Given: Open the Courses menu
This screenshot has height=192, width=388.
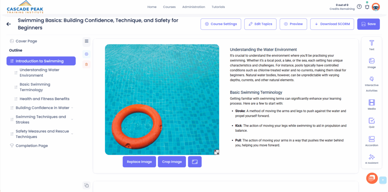Looking at the screenshot, I should [x=169, y=7].
